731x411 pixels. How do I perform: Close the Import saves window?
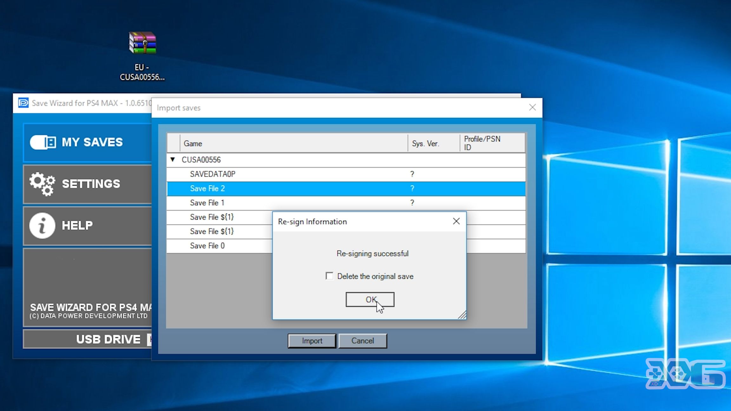click(532, 107)
